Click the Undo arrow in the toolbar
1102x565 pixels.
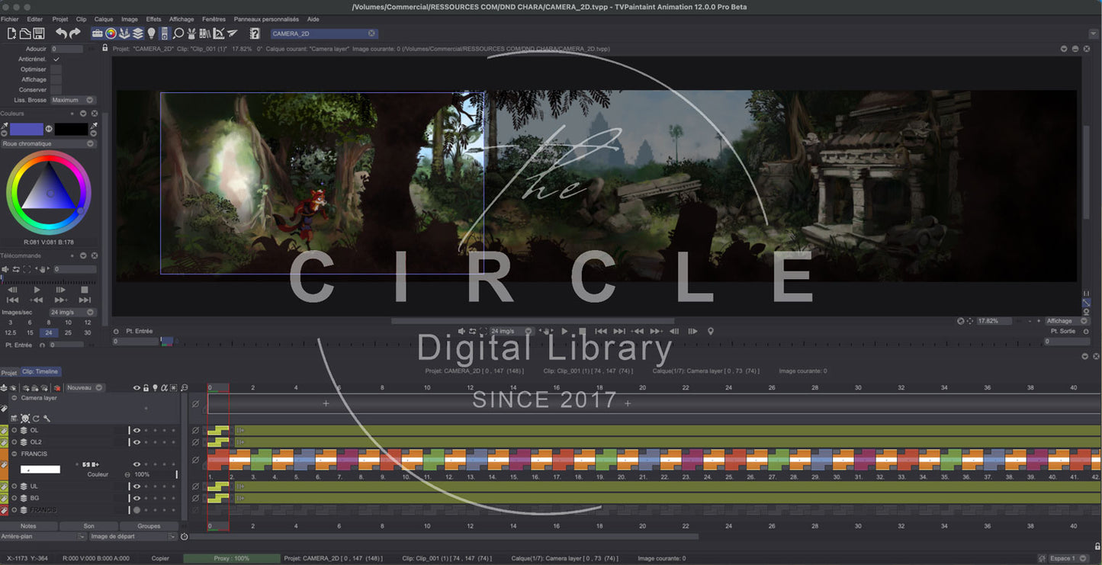click(61, 34)
